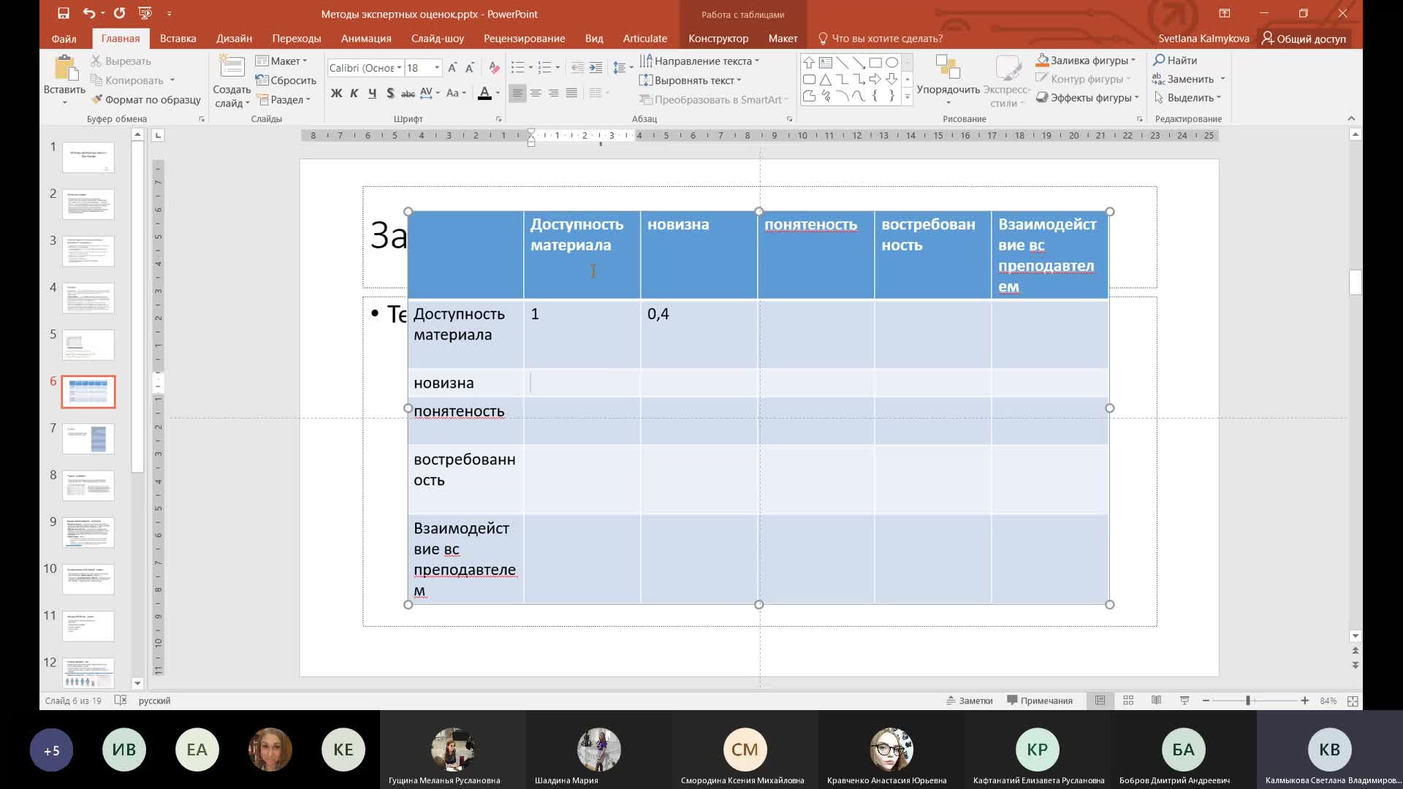
Task: Open the Файл menu
Action: click(64, 38)
